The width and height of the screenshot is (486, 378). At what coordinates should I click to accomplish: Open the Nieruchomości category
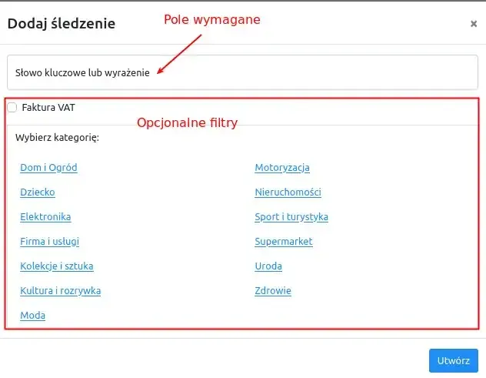tap(288, 192)
